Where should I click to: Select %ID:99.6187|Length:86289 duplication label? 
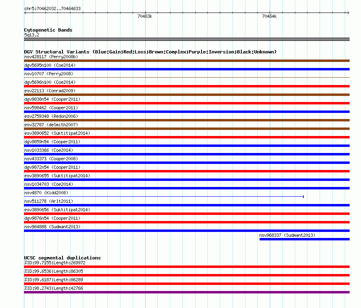(54, 280)
